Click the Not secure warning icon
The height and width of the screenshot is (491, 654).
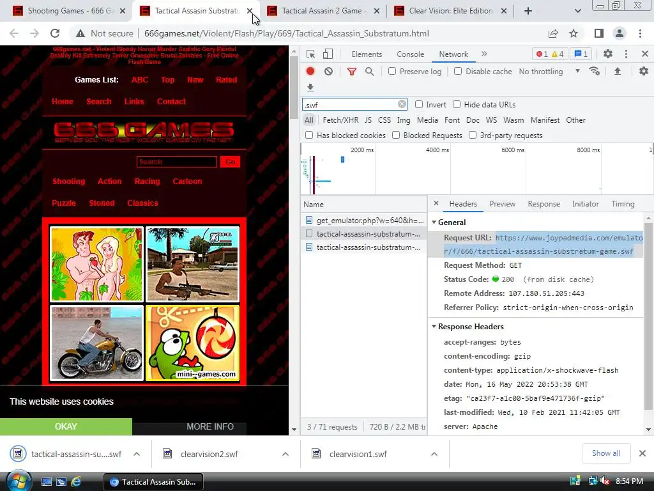[80, 33]
